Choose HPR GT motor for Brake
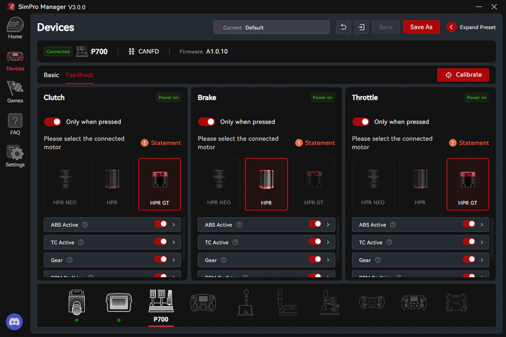The image size is (506, 337). click(314, 184)
